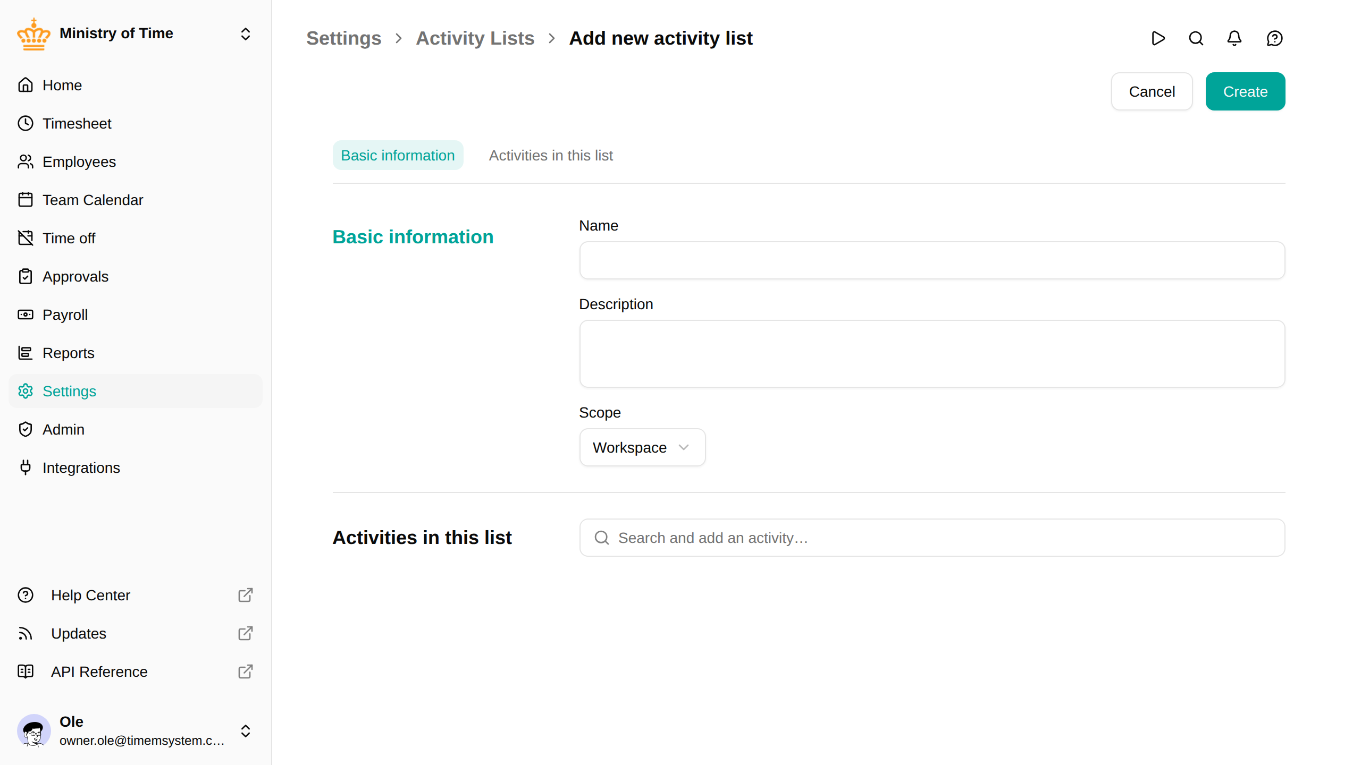
Task: Click the Payroll banknote icon
Action: [26, 314]
